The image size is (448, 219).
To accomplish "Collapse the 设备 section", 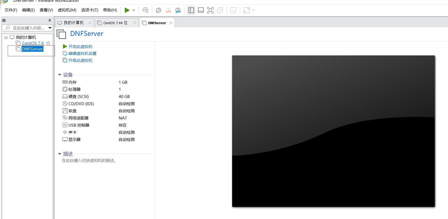I will click(60, 75).
